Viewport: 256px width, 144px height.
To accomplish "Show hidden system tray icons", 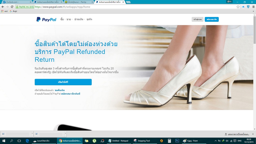I will click(215, 141).
